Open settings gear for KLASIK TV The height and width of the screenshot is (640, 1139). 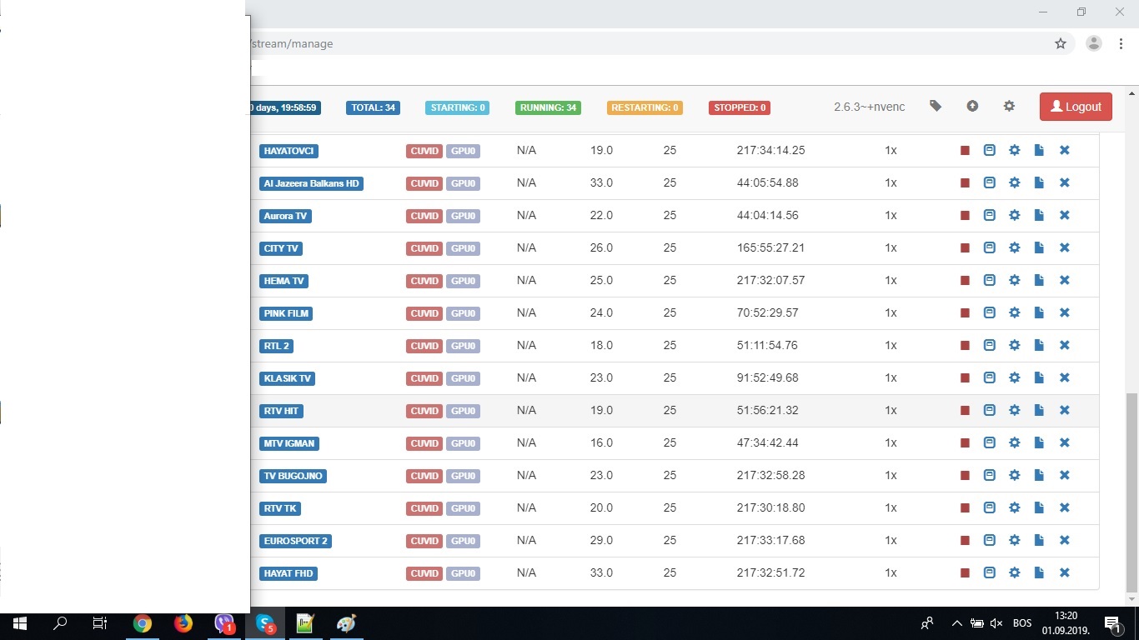[1014, 377]
